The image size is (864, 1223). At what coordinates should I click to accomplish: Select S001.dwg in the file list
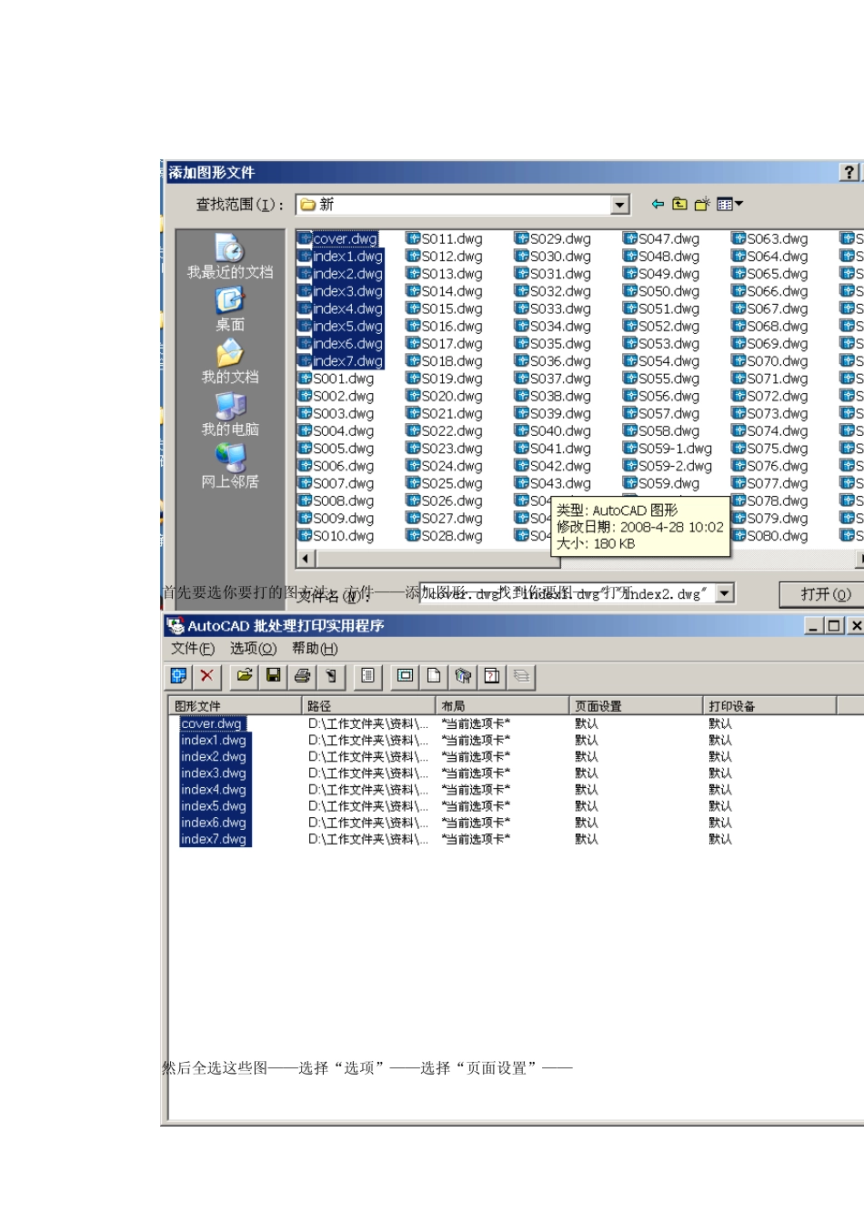point(343,379)
